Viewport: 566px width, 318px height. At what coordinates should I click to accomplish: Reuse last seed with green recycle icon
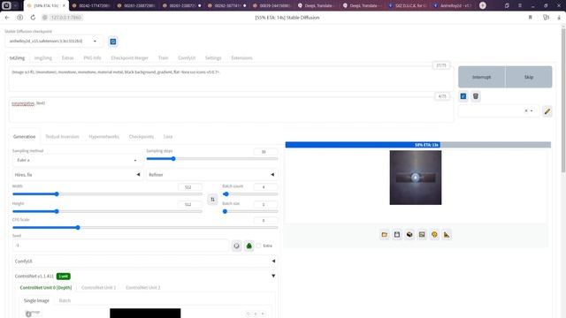(249, 246)
